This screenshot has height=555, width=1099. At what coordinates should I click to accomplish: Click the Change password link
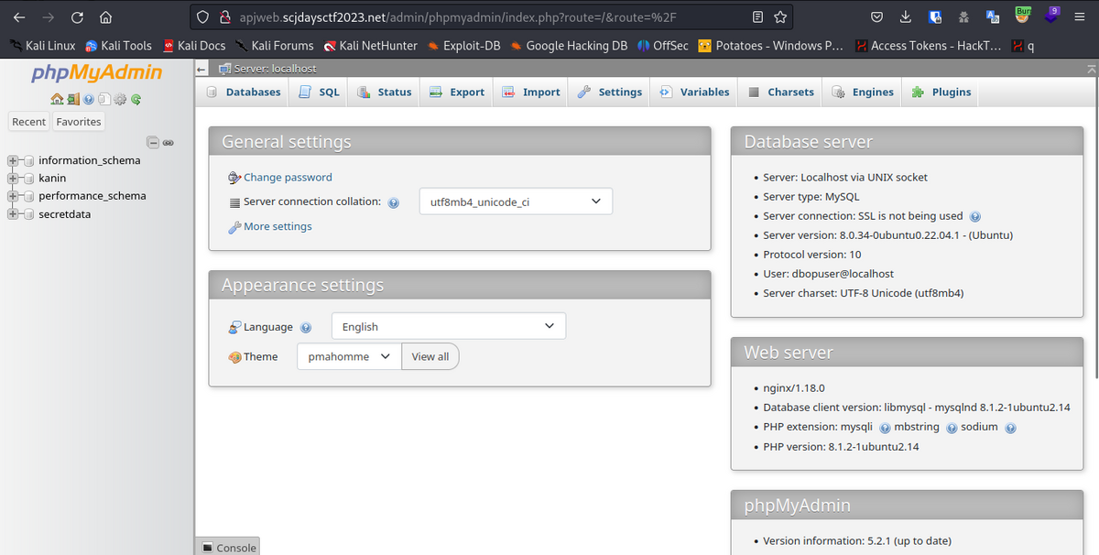[288, 178]
